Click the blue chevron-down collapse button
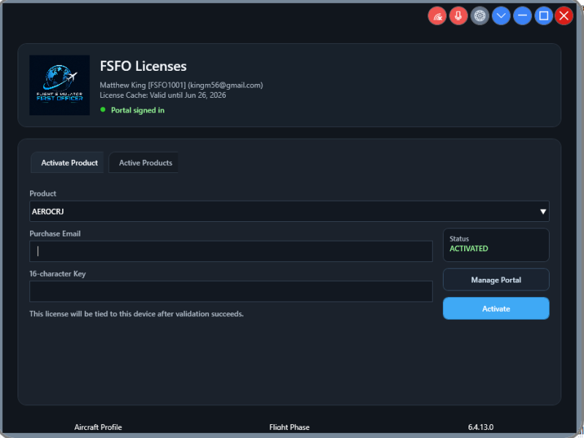This screenshot has height=438, width=584. point(501,16)
